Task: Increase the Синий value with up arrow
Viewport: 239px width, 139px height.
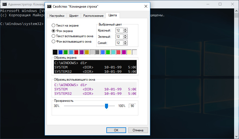Action: tap(125, 42)
